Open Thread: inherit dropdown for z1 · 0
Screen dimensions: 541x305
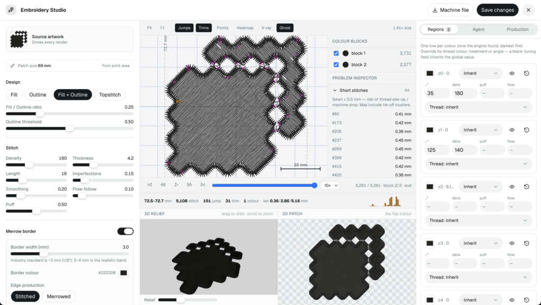[478, 164]
